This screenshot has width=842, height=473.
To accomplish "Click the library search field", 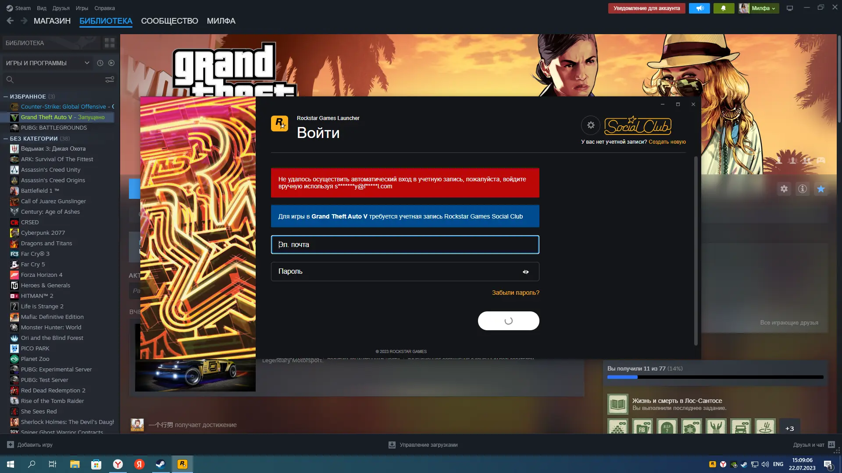I will click(53, 80).
